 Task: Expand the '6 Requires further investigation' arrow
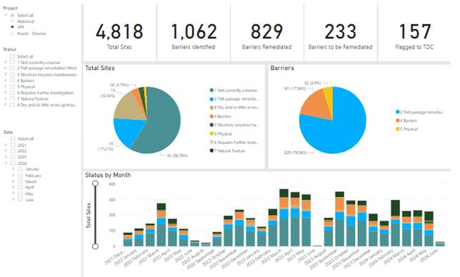(6, 93)
